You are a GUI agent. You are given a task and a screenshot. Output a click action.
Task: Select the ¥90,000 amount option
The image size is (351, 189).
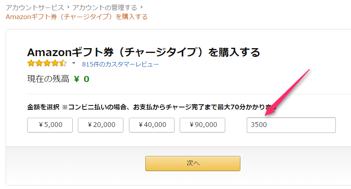202,125
